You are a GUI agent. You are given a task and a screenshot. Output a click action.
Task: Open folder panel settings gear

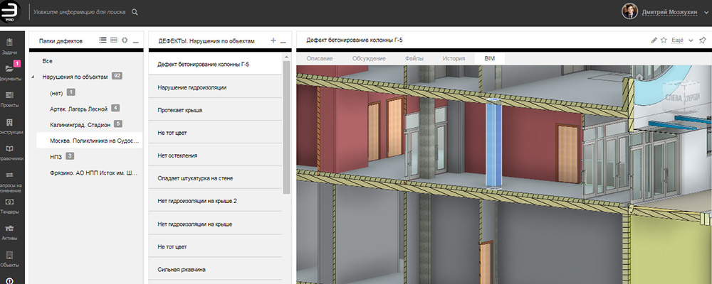click(x=125, y=40)
